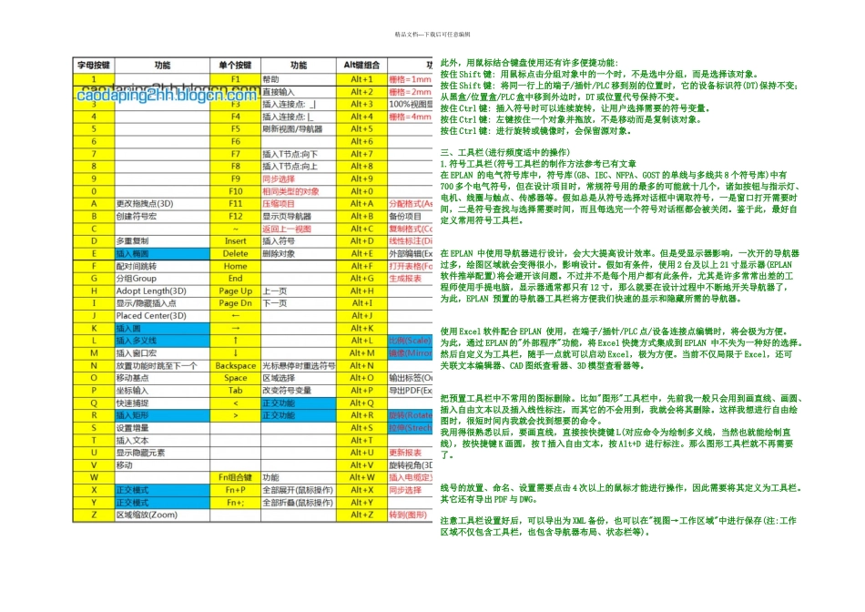This screenshot has height=612, width=865.
Task: Select the '备份项目' cell
Action: pyautogui.click(x=410, y=217)
